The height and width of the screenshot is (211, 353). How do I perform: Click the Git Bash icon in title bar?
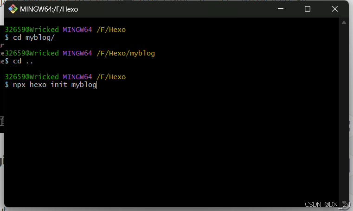pos(13,9)
